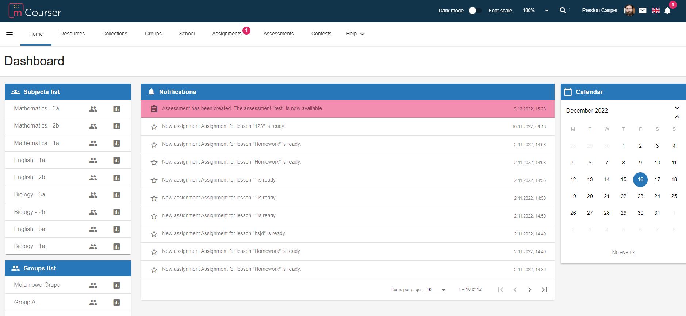
Task: Select December 31 in calendar
Action: pyautogui.click(x=657, y=213)
